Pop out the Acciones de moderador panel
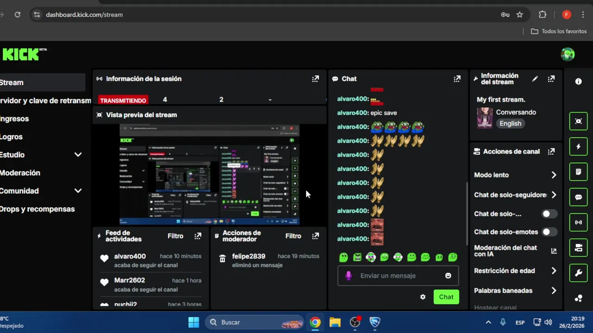This screenshot has height=333, width=593. [315, 236]
